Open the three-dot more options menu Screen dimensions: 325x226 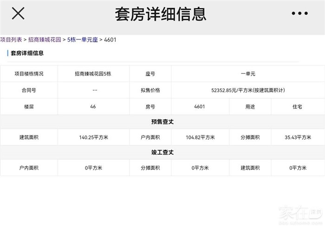pyautogui.click(x=299, y=13)
